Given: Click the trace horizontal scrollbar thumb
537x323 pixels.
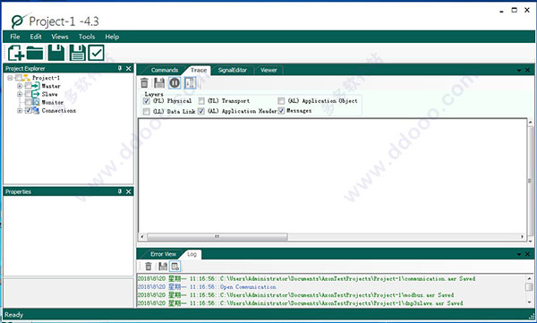Looking at the screenshot, I should 217,236.
